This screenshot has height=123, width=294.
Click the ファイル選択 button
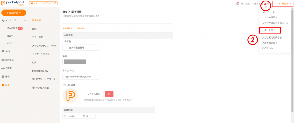(94, 94)
